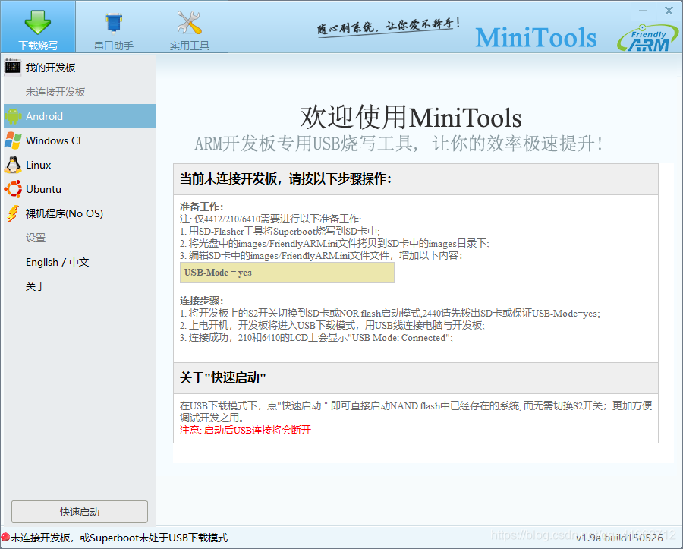The image size is (683, 549).
Task: Switch language via English / 中文
Action: coord(79,262)
